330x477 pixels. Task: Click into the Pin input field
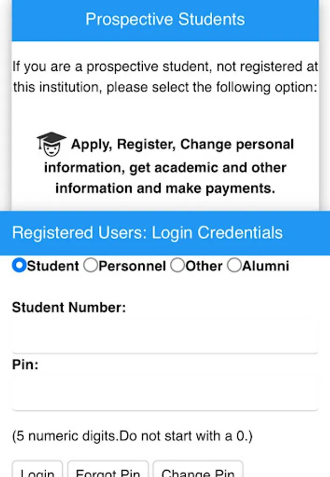point(165,393)
